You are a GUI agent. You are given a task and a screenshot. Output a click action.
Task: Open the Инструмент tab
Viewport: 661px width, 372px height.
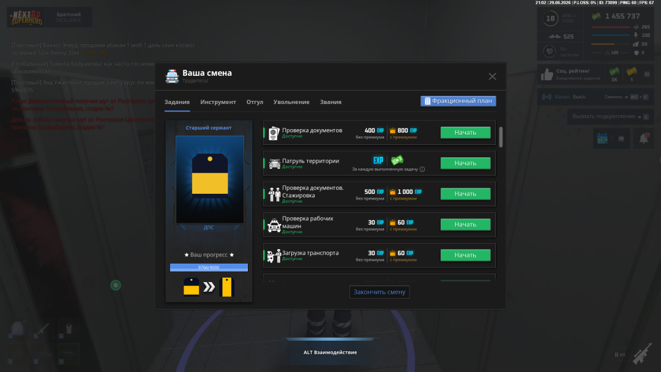pos(218,102)
